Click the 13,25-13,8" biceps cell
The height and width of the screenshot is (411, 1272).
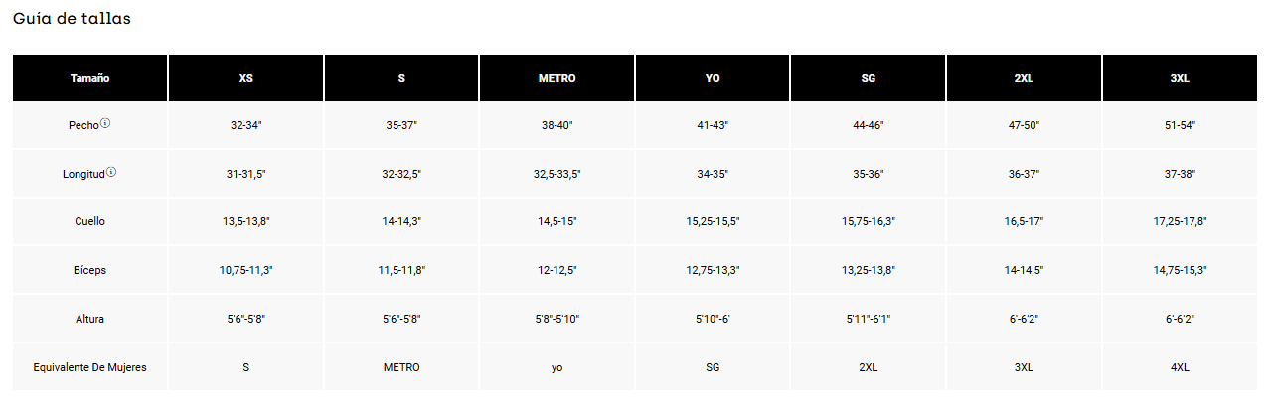pos(868,270)
